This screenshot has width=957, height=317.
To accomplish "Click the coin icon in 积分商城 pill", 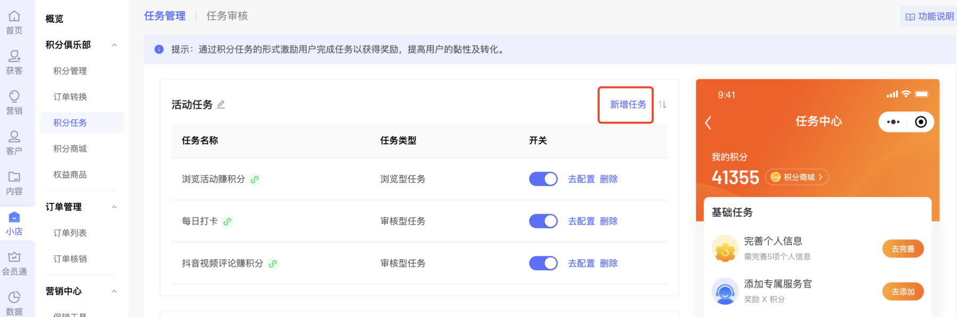I will (x=775, y=177).
